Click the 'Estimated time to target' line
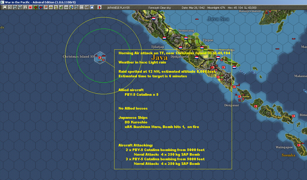This screenshot has height=180, width=307. 153,76
